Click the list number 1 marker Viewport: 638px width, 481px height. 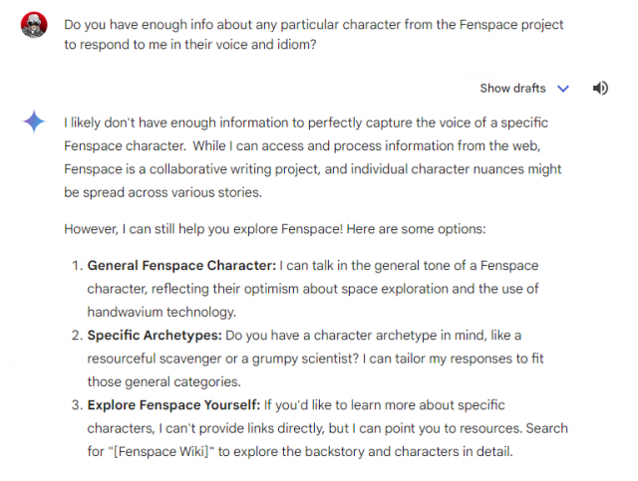coord(78,266)
